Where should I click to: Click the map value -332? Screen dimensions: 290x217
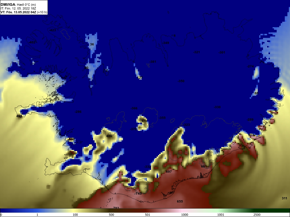(x=147, y=167)
